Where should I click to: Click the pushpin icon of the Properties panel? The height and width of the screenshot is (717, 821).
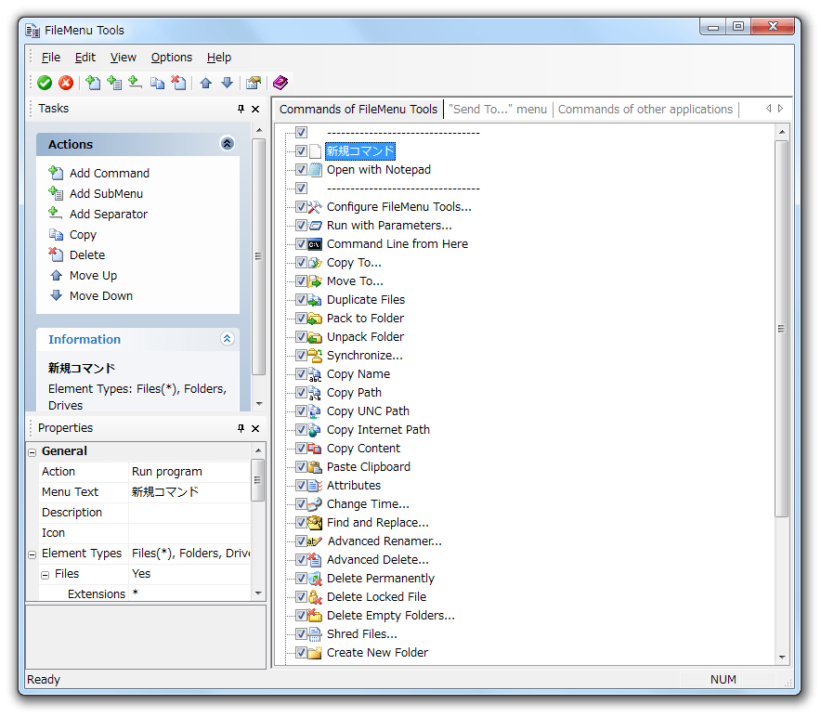(x=241, y=428)
